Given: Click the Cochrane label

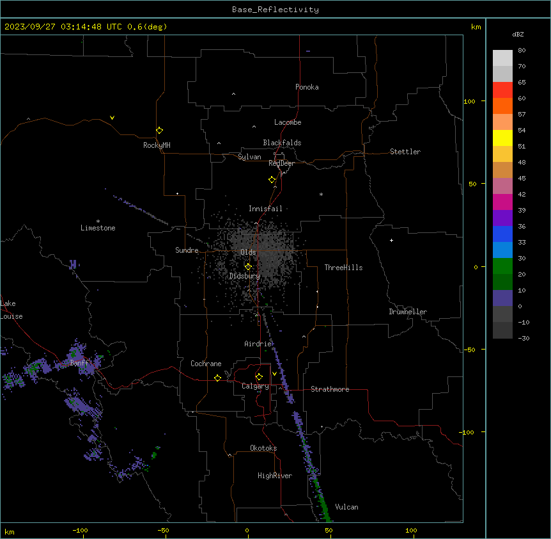Looking at the screenshot, I should [206, 364].
